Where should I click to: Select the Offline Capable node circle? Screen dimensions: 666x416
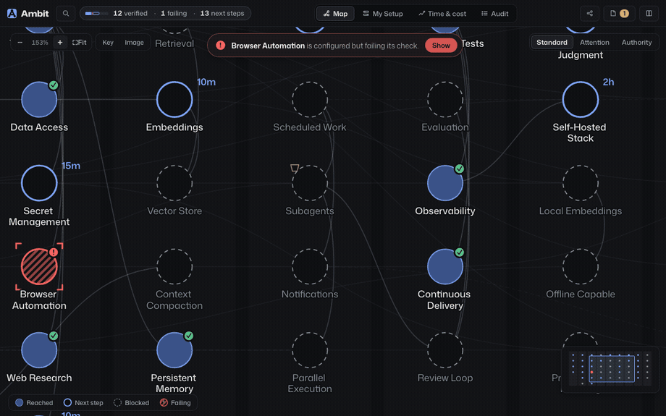(581, 266)
